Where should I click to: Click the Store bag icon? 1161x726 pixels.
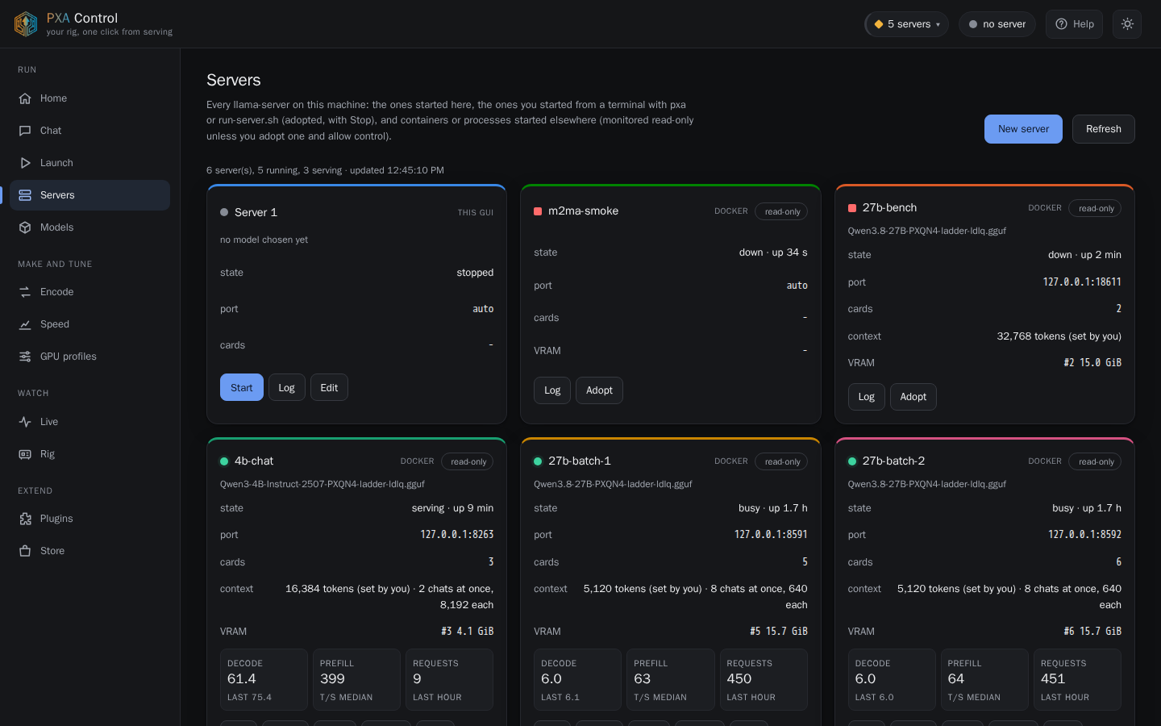[x=25, y=551]
